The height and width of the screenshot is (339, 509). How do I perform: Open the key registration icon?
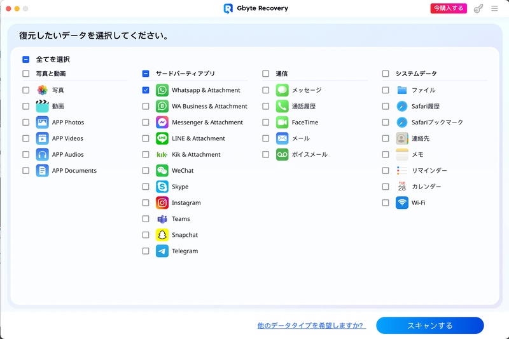click(x=478, y=8)
